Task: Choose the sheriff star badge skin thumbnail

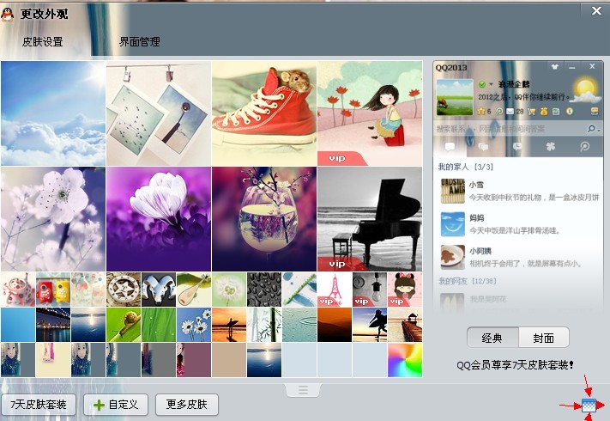Action: (124, 290)
